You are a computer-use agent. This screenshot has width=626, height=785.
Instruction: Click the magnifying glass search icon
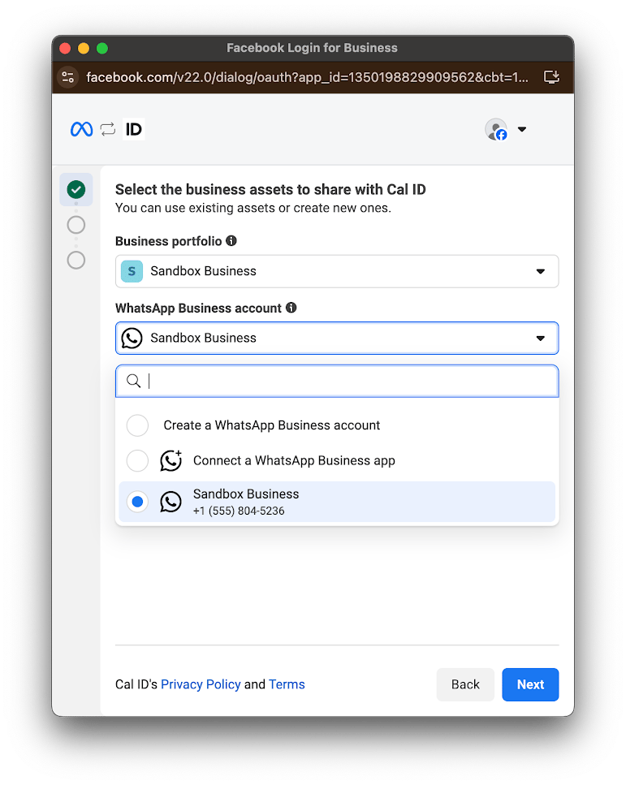pyautogui.click(x=133, y=382)
